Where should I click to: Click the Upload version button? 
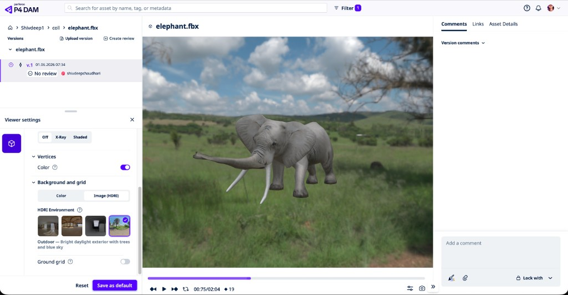(76, 38)
